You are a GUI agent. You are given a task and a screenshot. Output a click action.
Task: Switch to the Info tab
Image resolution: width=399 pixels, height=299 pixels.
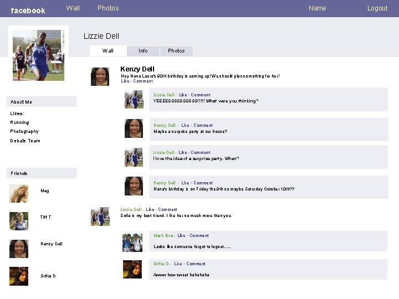tap(143, 51)
